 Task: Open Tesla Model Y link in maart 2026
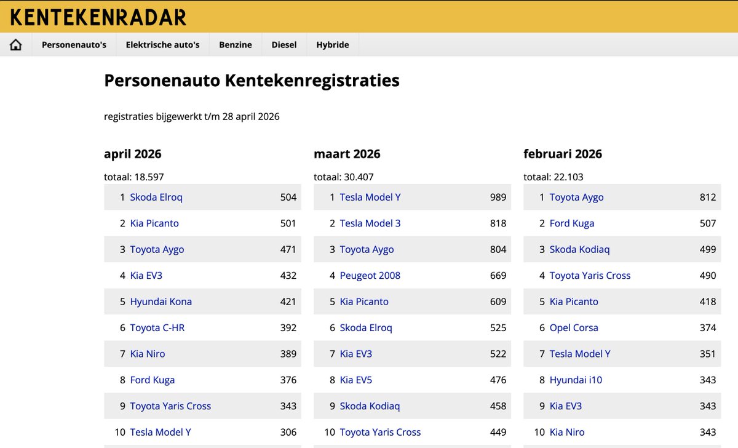(370, 197)
